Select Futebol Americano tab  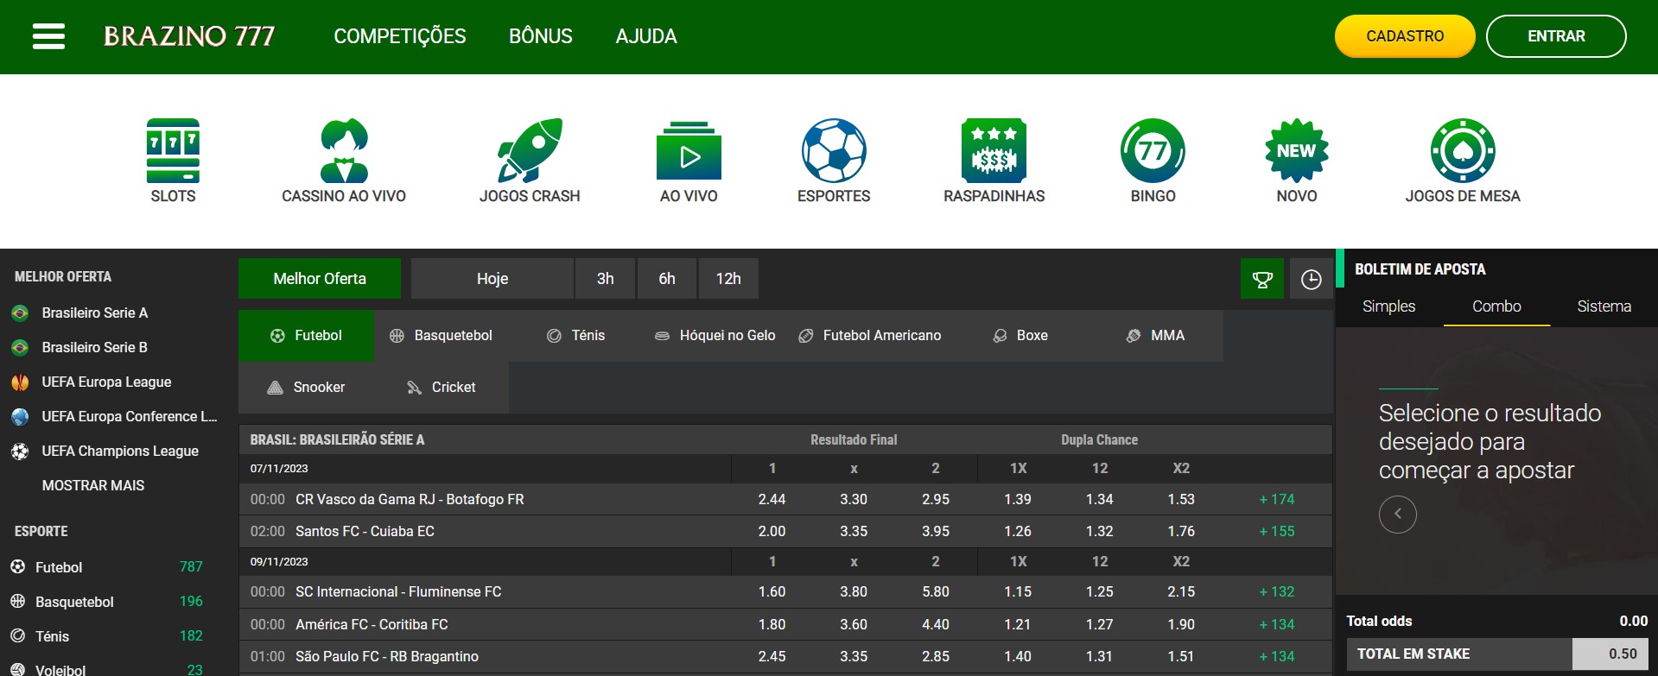point(870,335)
